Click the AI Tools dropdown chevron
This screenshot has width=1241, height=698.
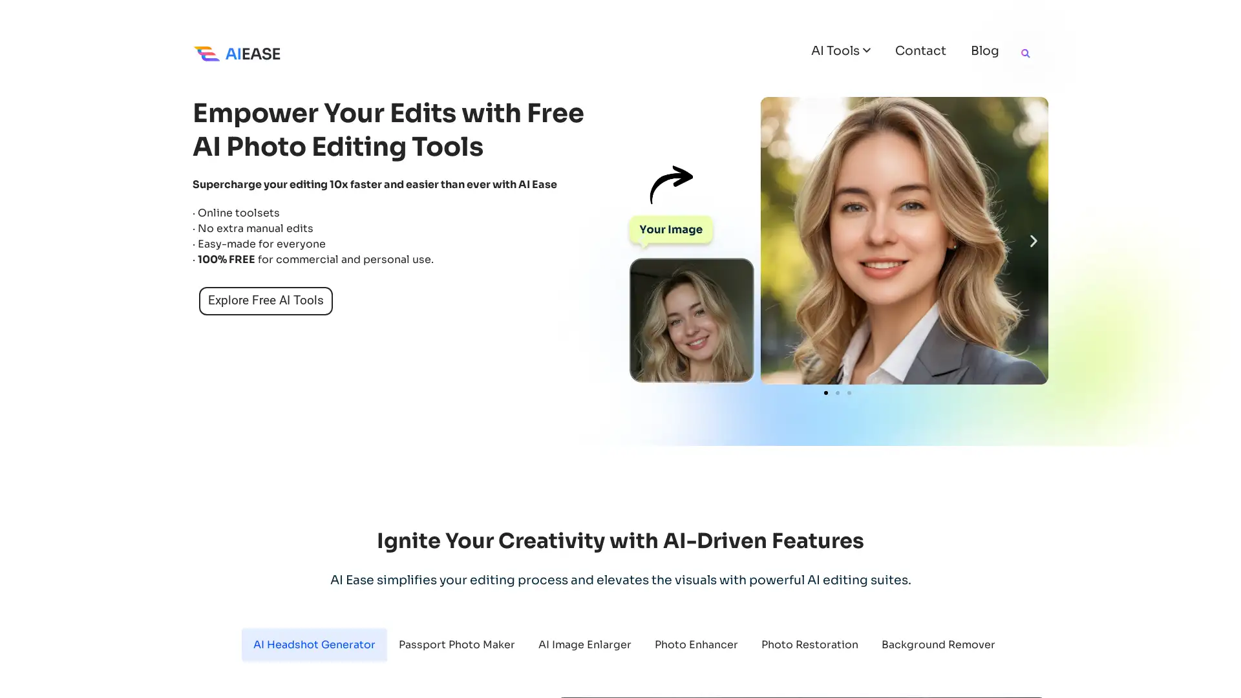pyautogui.click(x=867, y=50)
